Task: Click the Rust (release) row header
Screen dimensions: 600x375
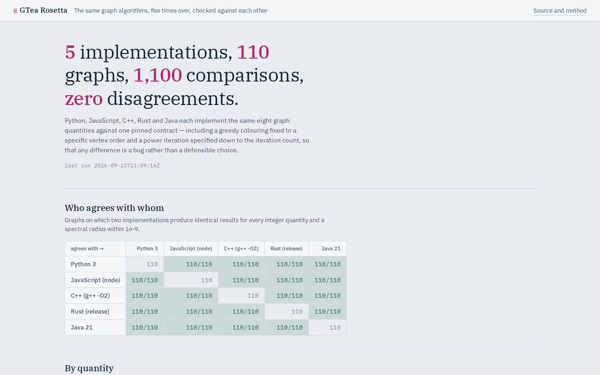Action: 95,312
